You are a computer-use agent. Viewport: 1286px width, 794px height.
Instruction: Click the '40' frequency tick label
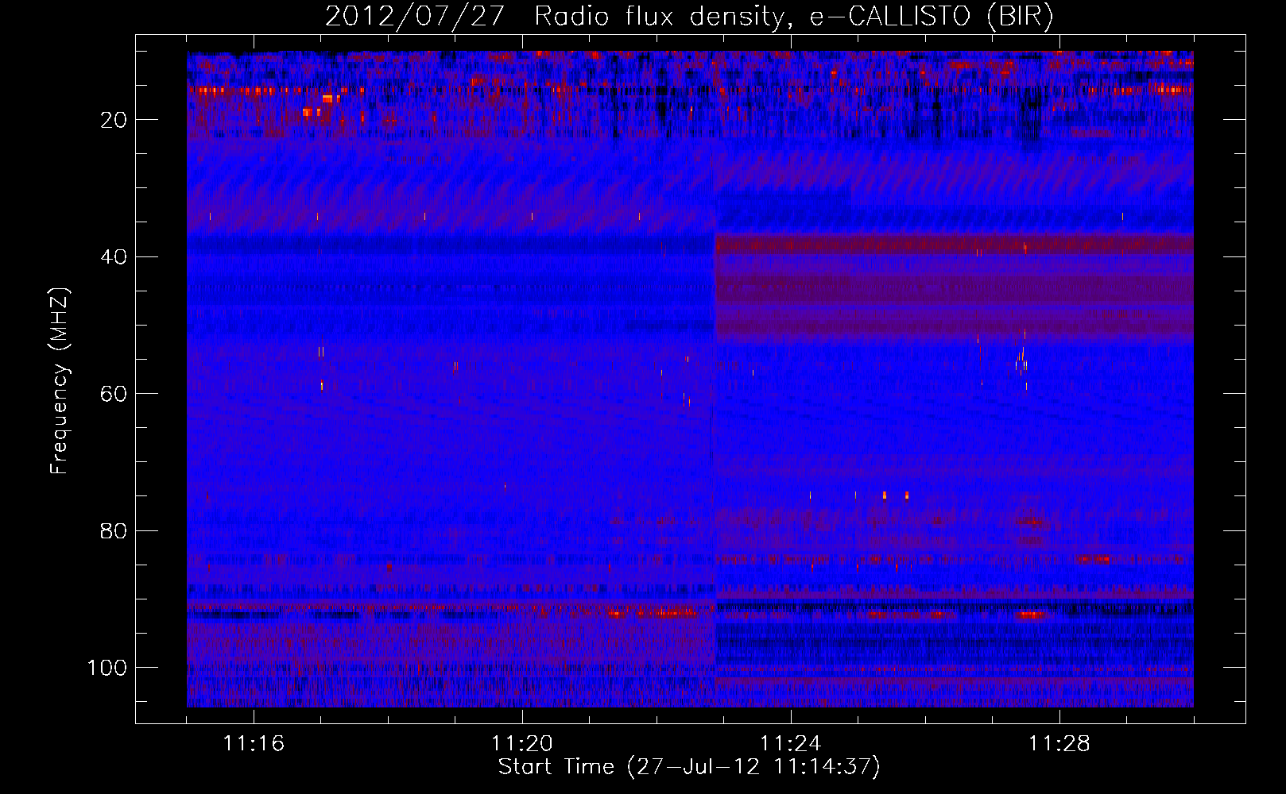coord(114,257)
